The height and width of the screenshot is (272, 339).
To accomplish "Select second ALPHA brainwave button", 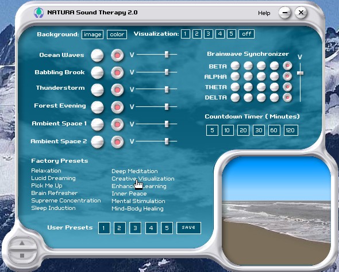I will pos(248,76).
